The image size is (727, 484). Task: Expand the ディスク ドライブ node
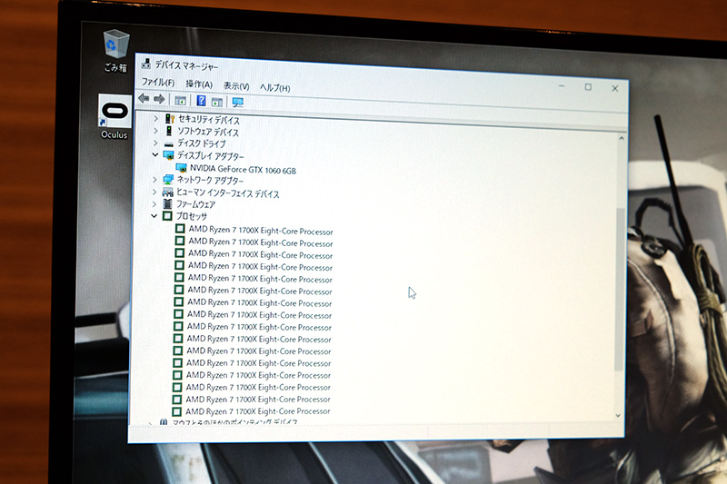(x=155, y=143)
